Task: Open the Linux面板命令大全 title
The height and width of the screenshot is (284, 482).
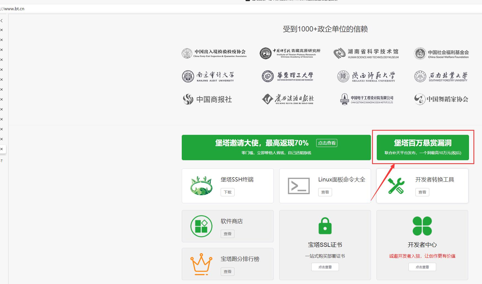Action: click(342, 179)
